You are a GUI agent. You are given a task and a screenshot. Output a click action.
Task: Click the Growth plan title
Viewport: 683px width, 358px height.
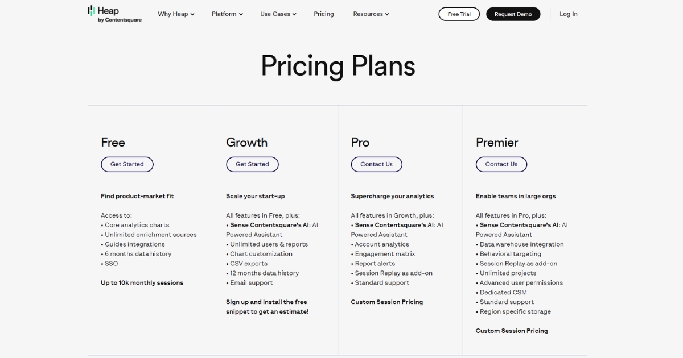click(x=246, y=143)
